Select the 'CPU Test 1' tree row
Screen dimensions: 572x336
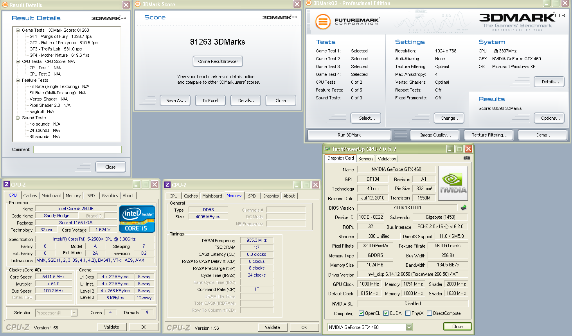click(45, 68)
